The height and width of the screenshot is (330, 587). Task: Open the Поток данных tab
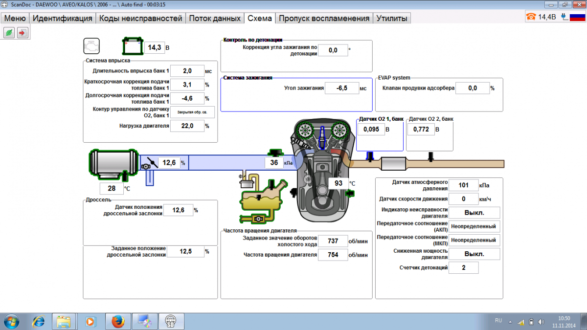214,19
